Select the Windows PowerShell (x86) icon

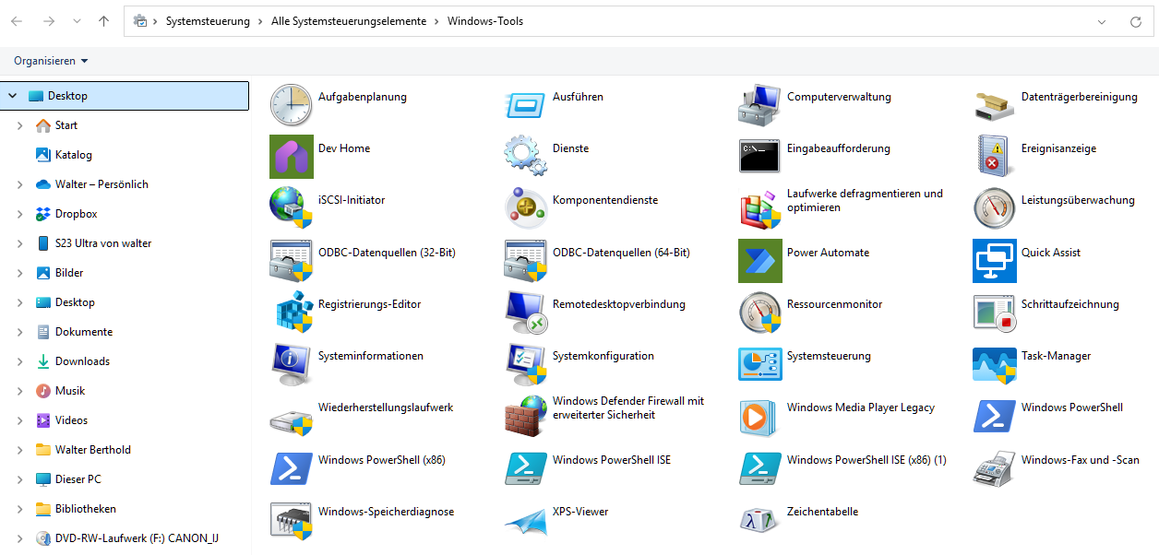click(292, 468)
